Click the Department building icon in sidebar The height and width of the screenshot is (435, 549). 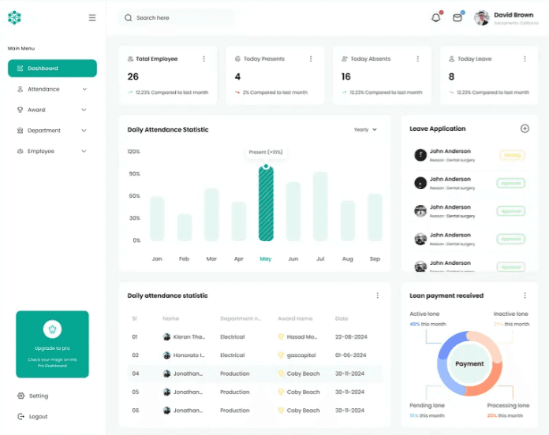pos(20,131)
